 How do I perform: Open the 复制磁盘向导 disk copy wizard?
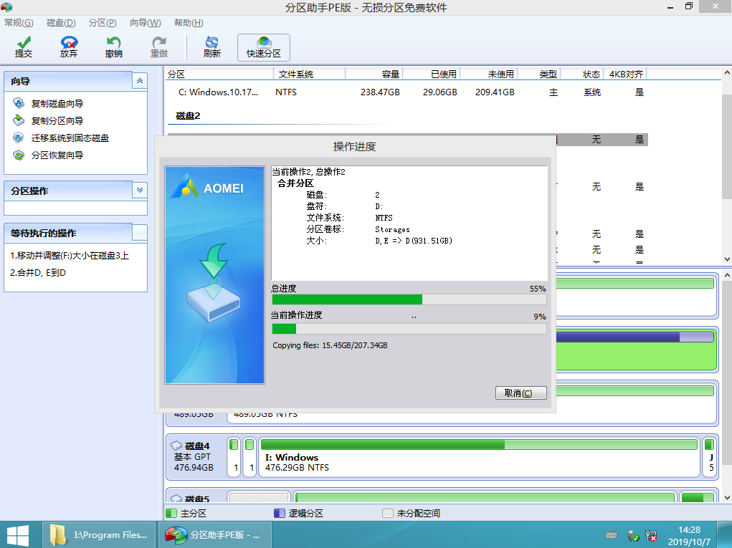[x=57, y=104]
